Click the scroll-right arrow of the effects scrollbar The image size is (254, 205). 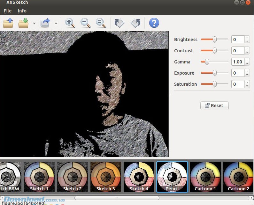[x=251, y=198]
